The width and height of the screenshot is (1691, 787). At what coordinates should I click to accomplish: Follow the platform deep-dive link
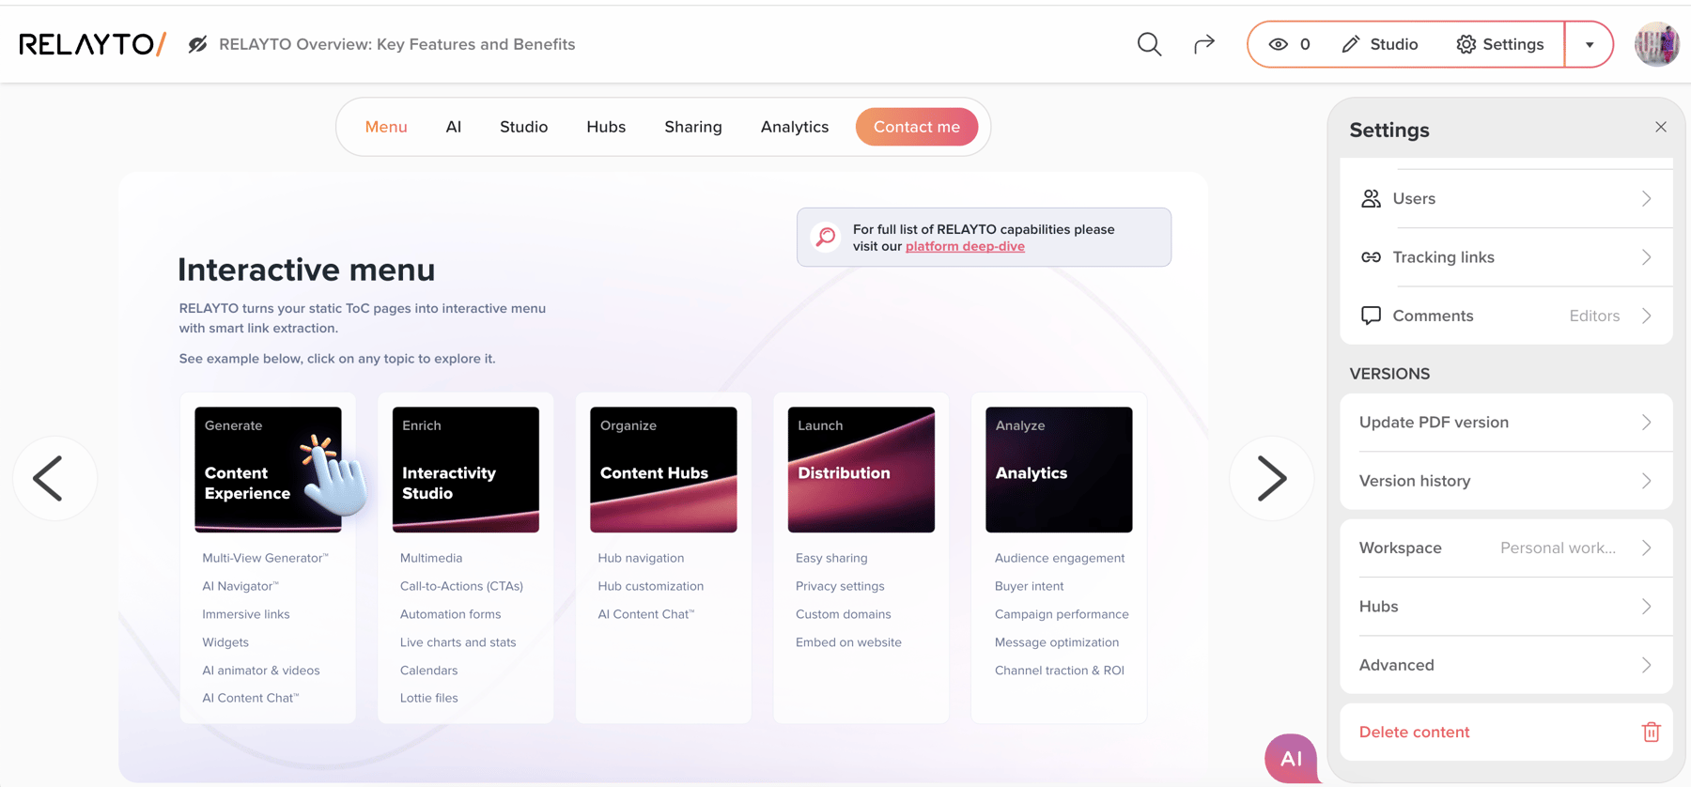click(x=965, y=246)
